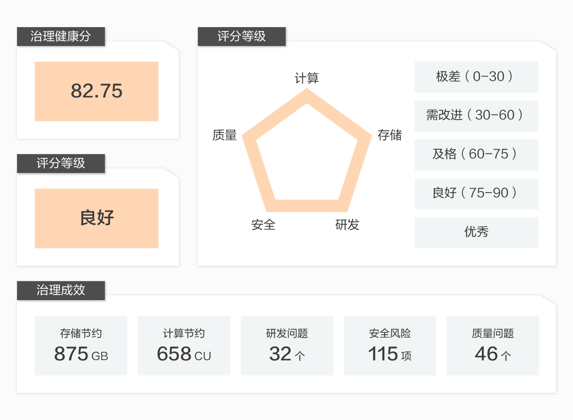The image size is (573, 420).
Task: Click the 计算 label on the radar chart
Action: (307, 78)
